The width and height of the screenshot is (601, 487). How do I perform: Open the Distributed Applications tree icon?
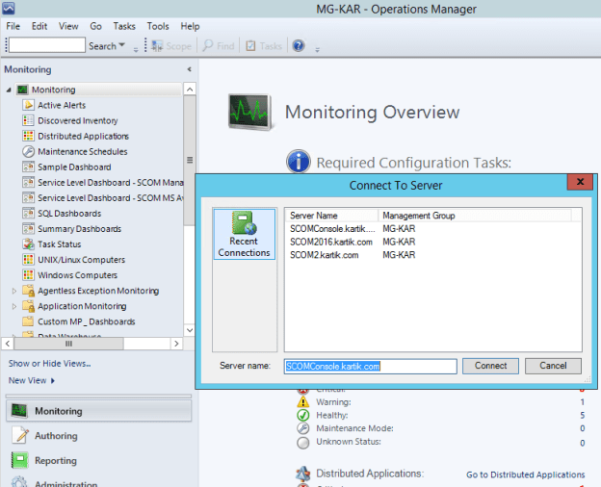(x=28, y=136)
